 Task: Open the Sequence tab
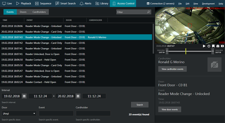click(x=43, y=3)
